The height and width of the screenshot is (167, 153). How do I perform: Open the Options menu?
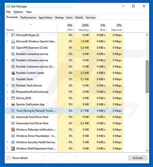[18, 12]
